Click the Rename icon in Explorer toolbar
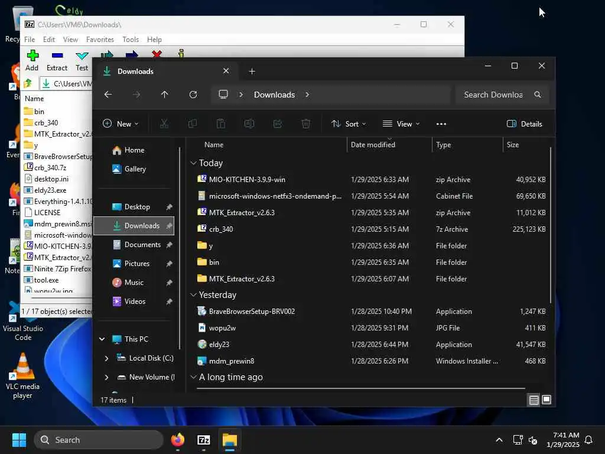 click(249, 124)
